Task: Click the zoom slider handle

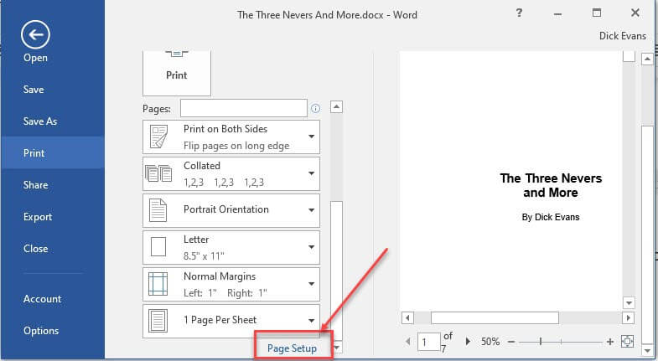Action: pos(541,342)
